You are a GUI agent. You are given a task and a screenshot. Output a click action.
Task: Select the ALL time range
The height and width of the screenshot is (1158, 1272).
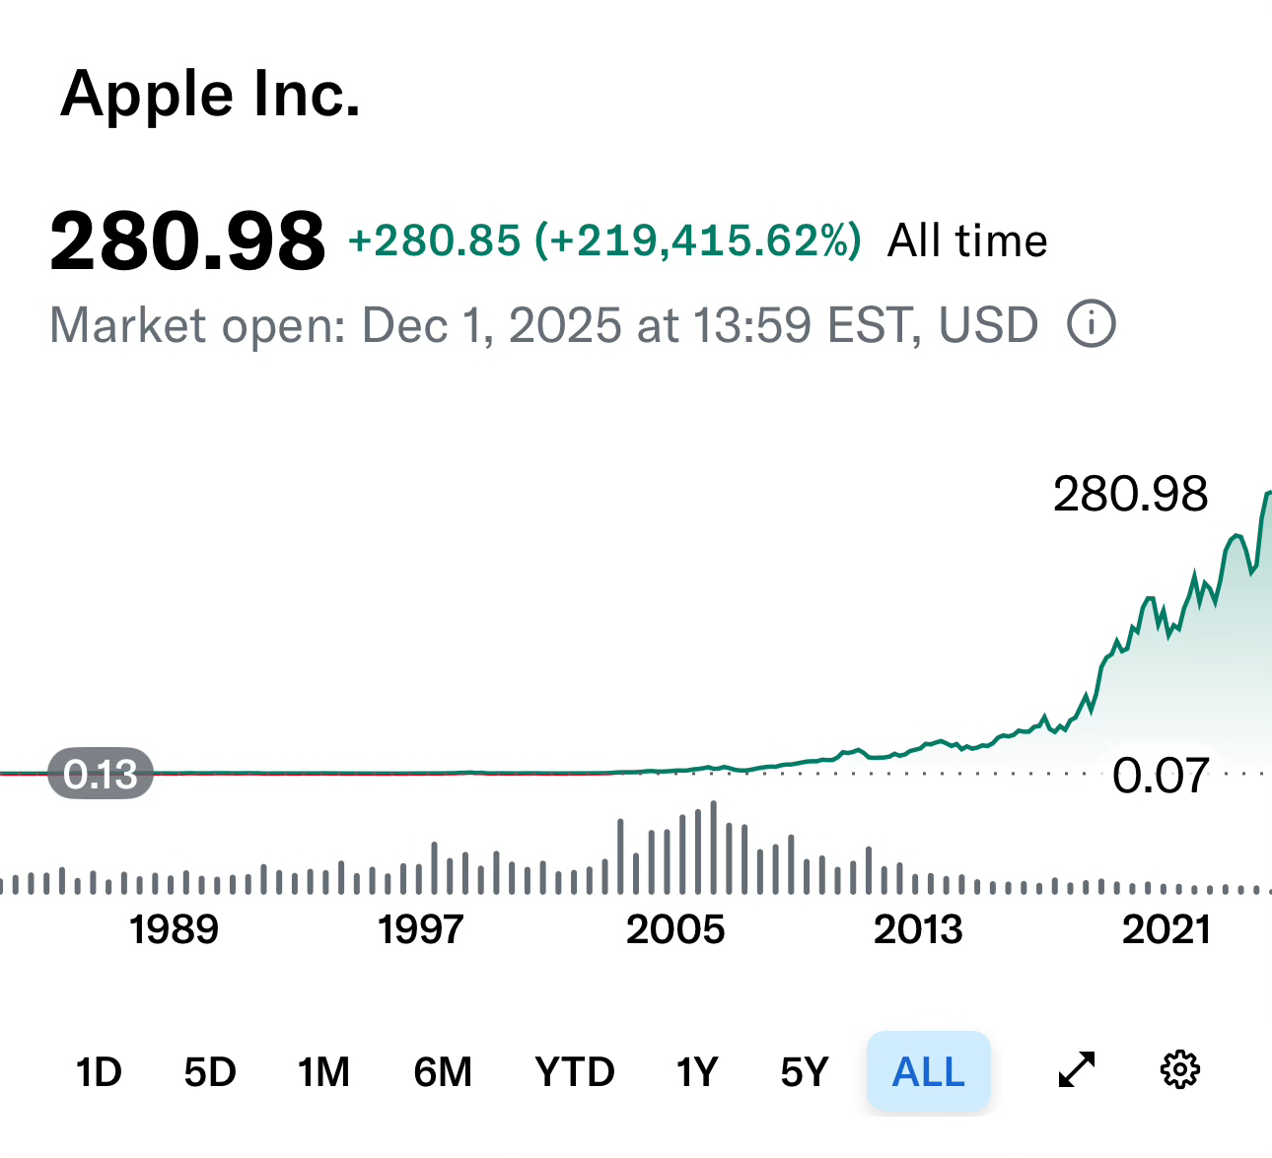tap(928, 1072)
